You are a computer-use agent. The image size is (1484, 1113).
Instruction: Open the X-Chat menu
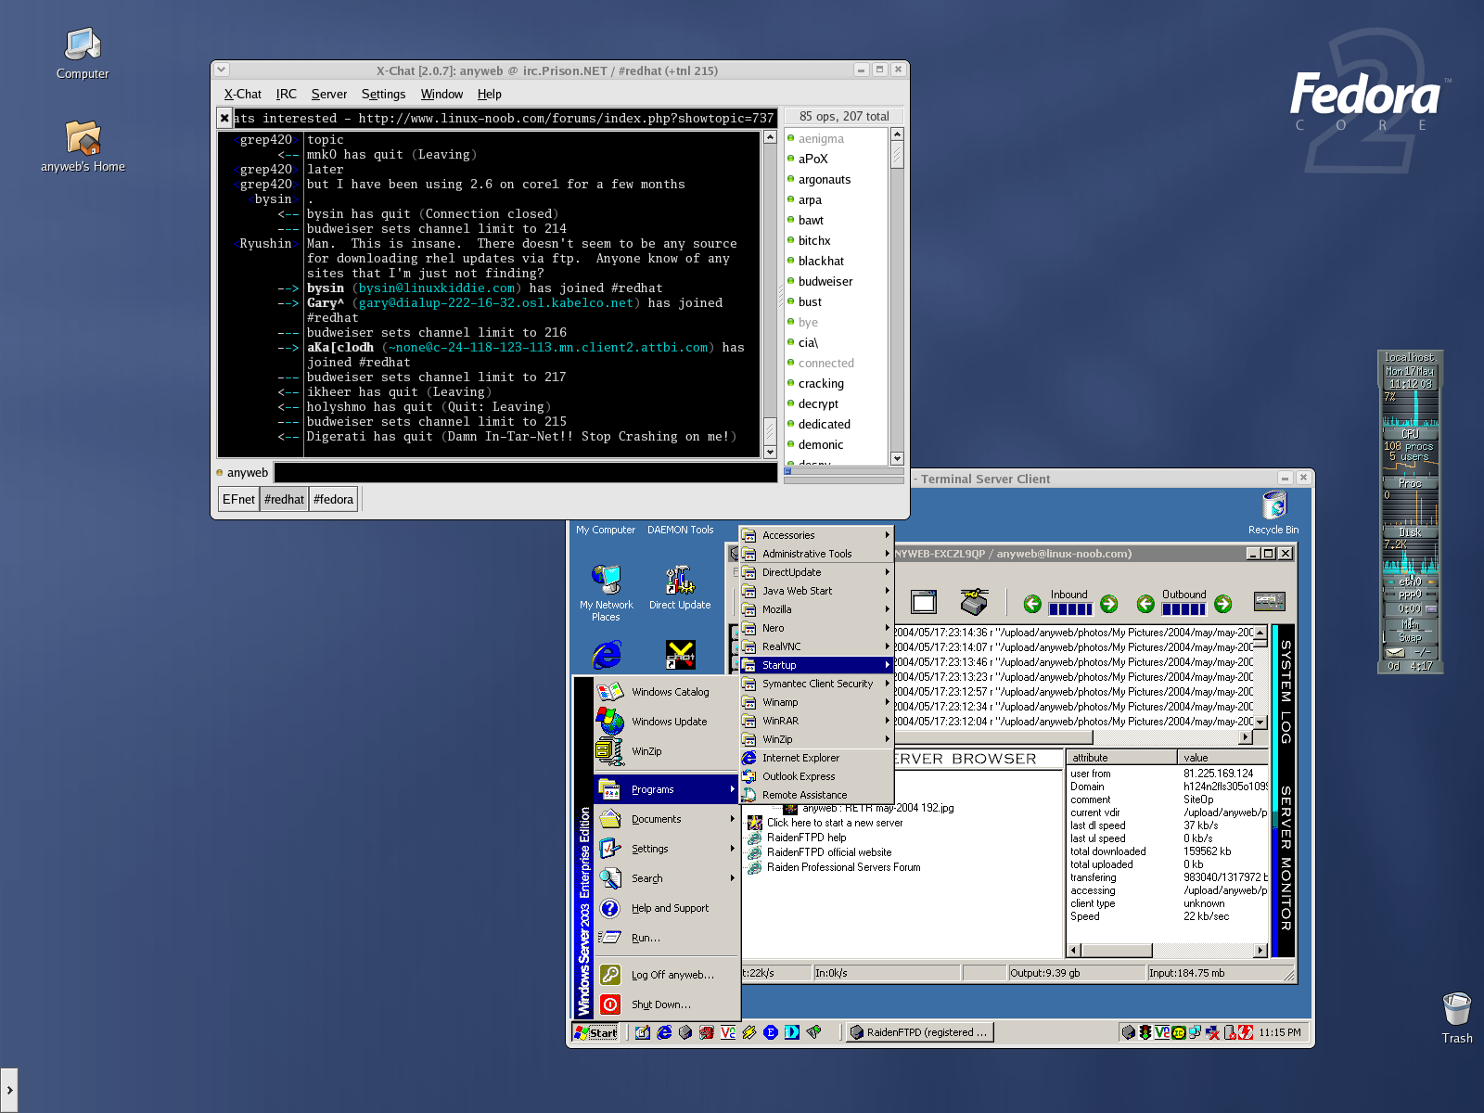pyautogui.click(x=242, y=94)
